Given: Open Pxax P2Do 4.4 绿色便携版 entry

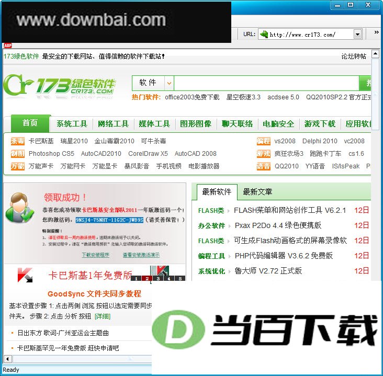Looking at the screenshot, I should [x=278, y=225].
